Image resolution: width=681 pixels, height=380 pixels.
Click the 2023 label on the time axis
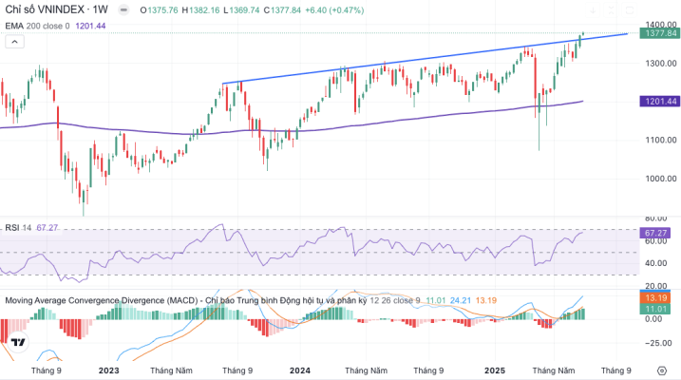pyautogui.click(x=108, y=370)
